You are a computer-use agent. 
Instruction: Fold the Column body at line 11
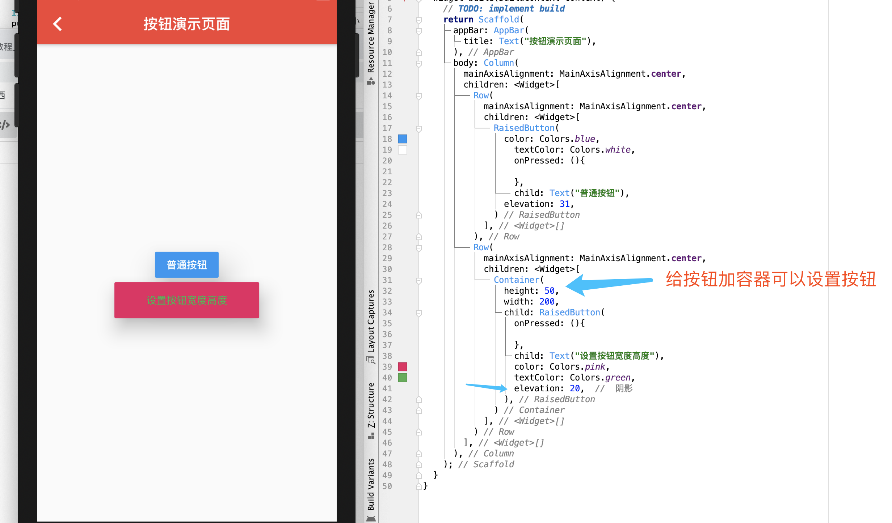[419, 63]
